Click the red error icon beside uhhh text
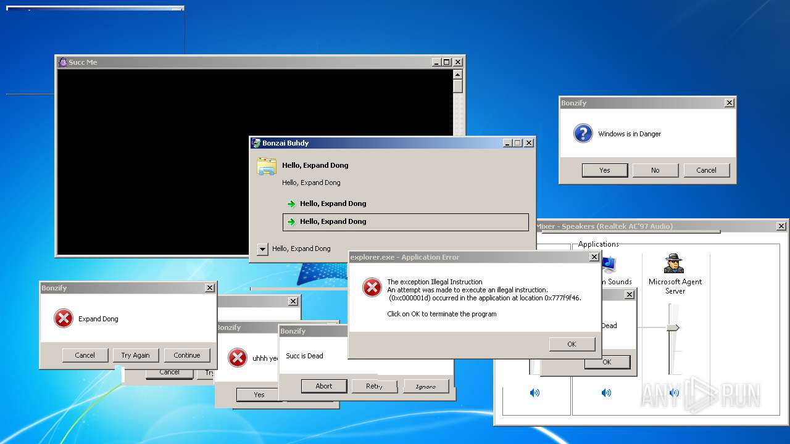This screenshot has height=444, width=790. [x=238, y=358]
